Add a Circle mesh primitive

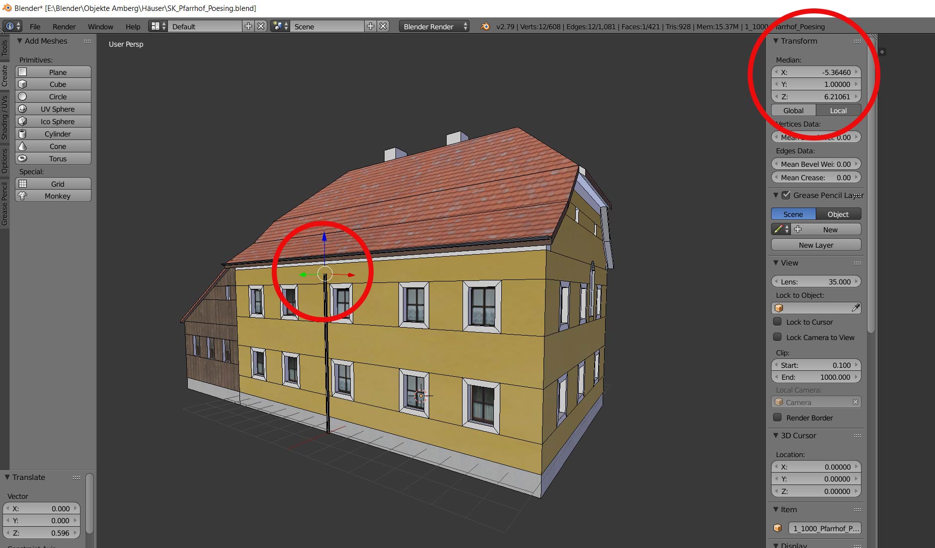click(53, 97)
